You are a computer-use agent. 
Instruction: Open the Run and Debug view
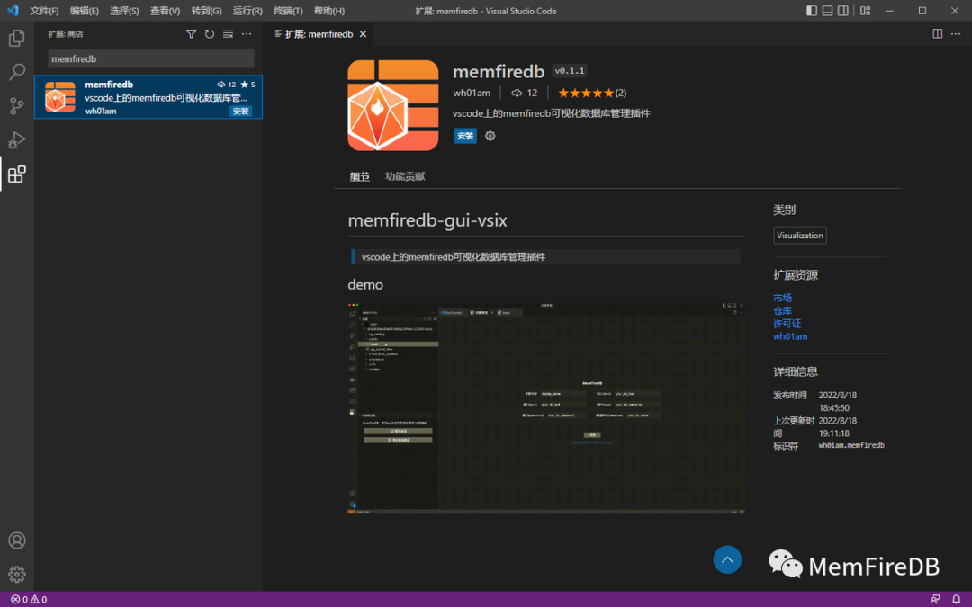[16, 140]
